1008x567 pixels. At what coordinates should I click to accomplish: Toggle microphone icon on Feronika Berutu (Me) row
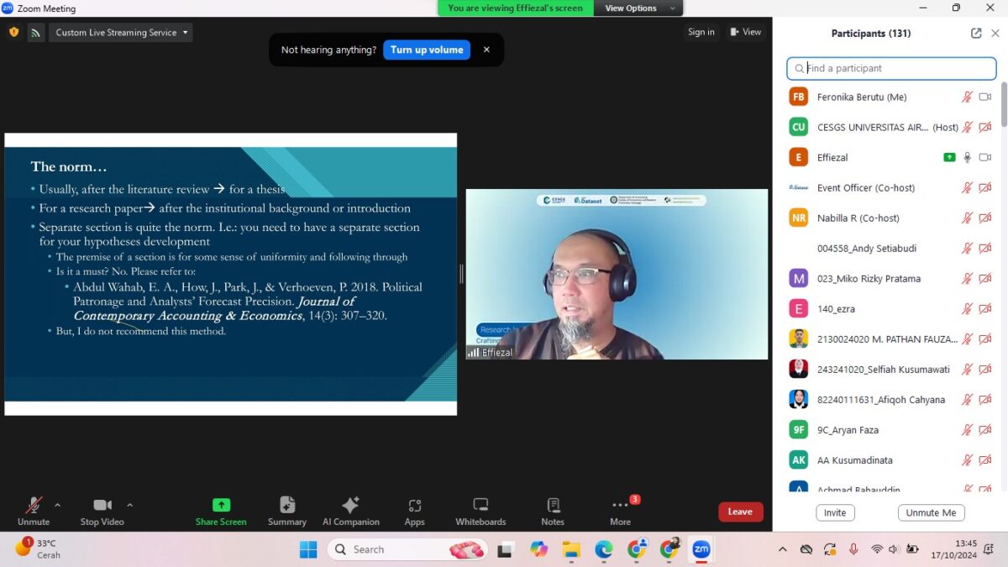[968, 97]
